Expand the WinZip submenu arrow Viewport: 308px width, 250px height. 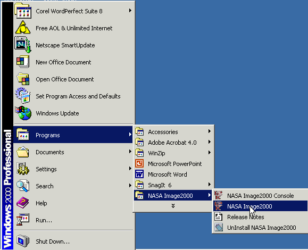[x=210, y=152]
